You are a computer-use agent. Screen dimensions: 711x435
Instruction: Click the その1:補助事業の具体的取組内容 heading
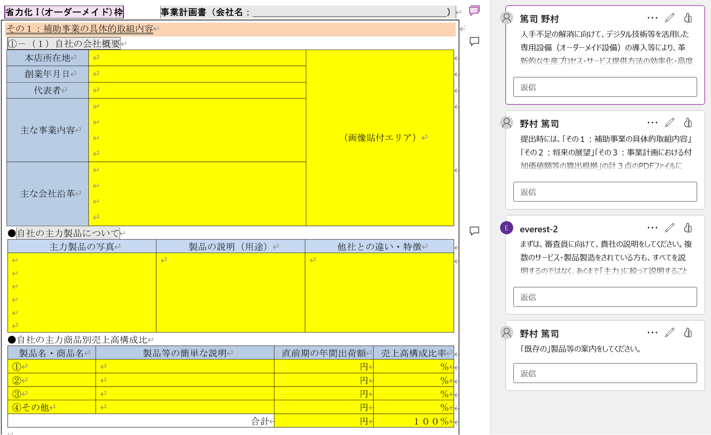(80, 29)
